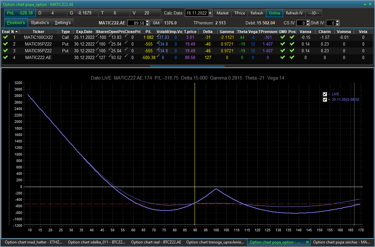Screen dimensions: 375x247
Task: Click the GM: button
Action: 156,23
